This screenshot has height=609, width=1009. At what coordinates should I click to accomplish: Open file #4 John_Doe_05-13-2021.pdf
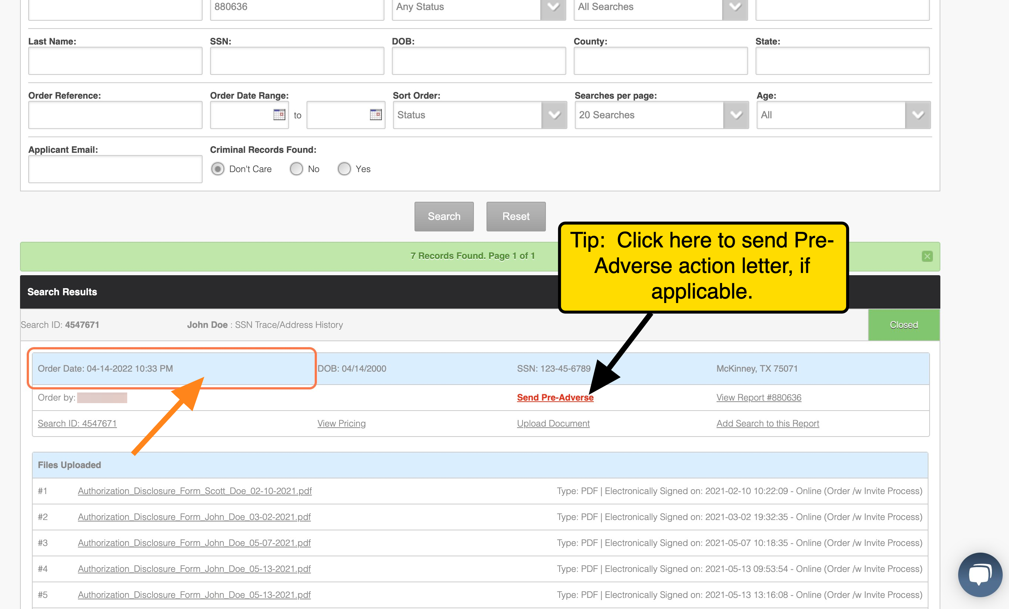(194, 569)
